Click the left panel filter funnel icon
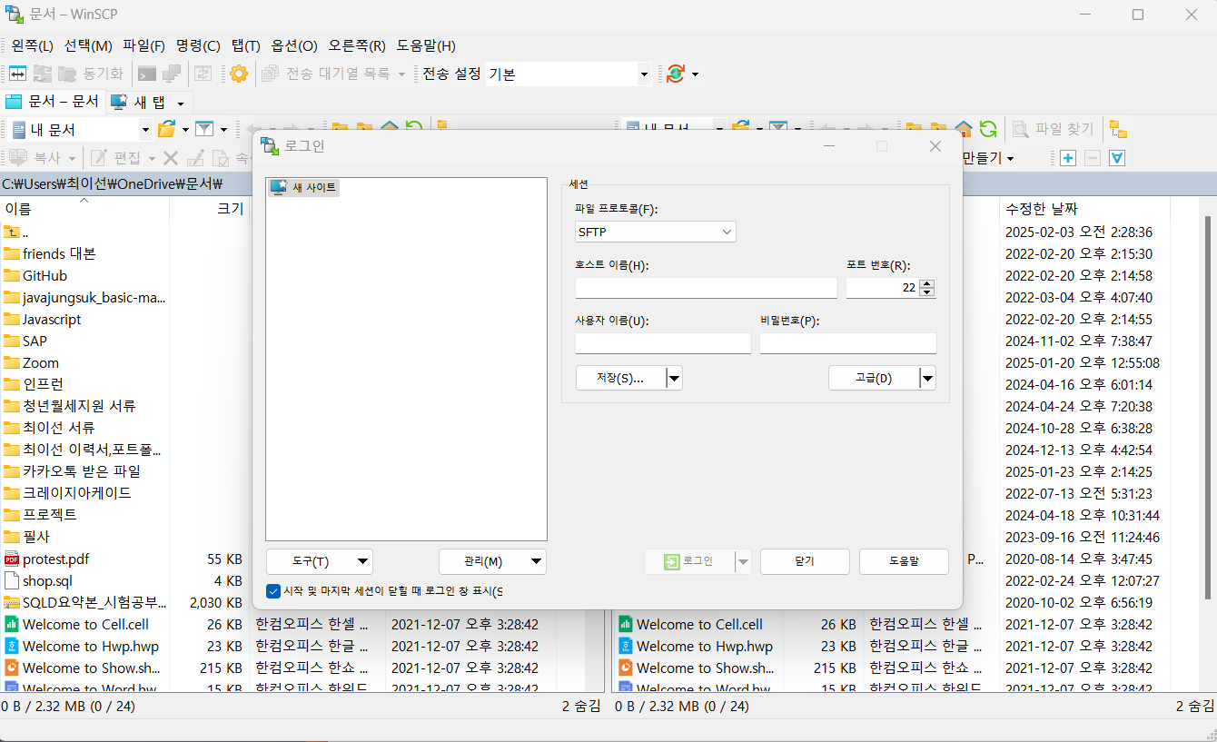This screenshot has height=742, width=1217. [204, 129]
